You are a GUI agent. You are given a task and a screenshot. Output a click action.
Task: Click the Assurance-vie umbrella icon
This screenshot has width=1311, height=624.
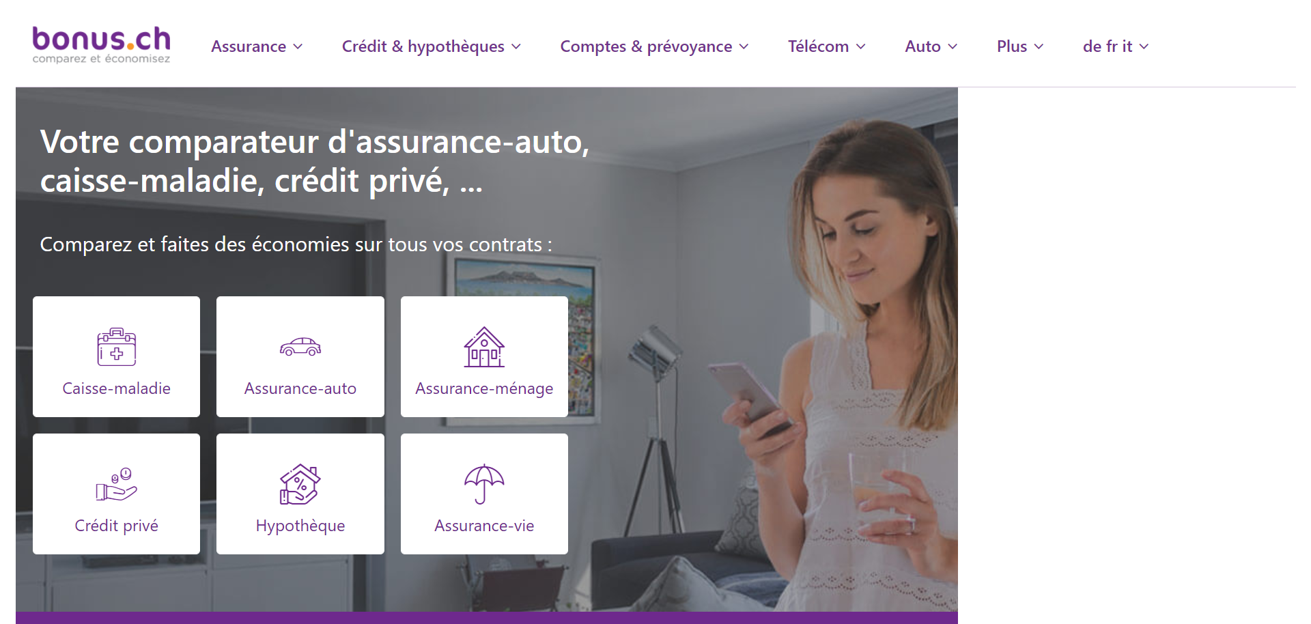coord(484,484)
